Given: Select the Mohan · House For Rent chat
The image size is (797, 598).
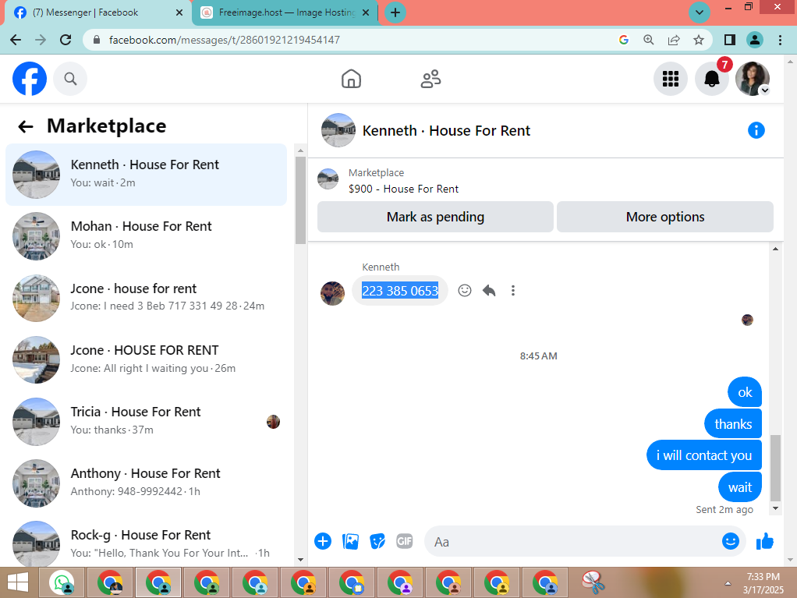Looking at the screenshot, I should point(146,236).
